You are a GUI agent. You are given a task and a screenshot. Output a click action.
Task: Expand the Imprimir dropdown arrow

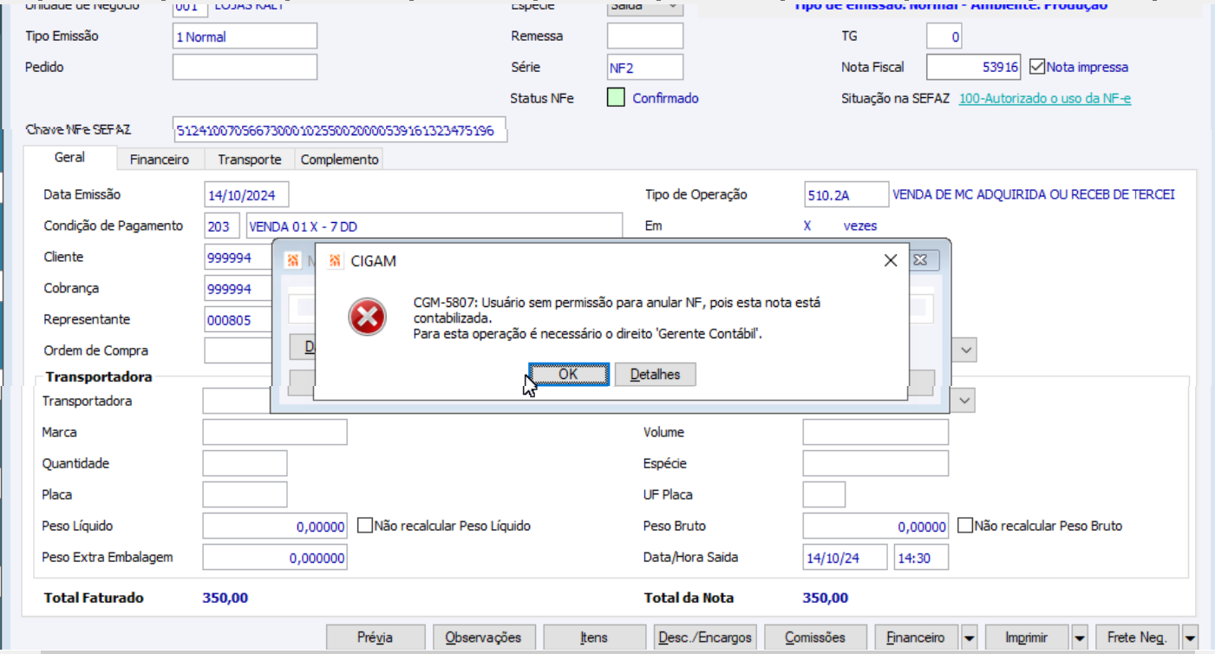1080,638
